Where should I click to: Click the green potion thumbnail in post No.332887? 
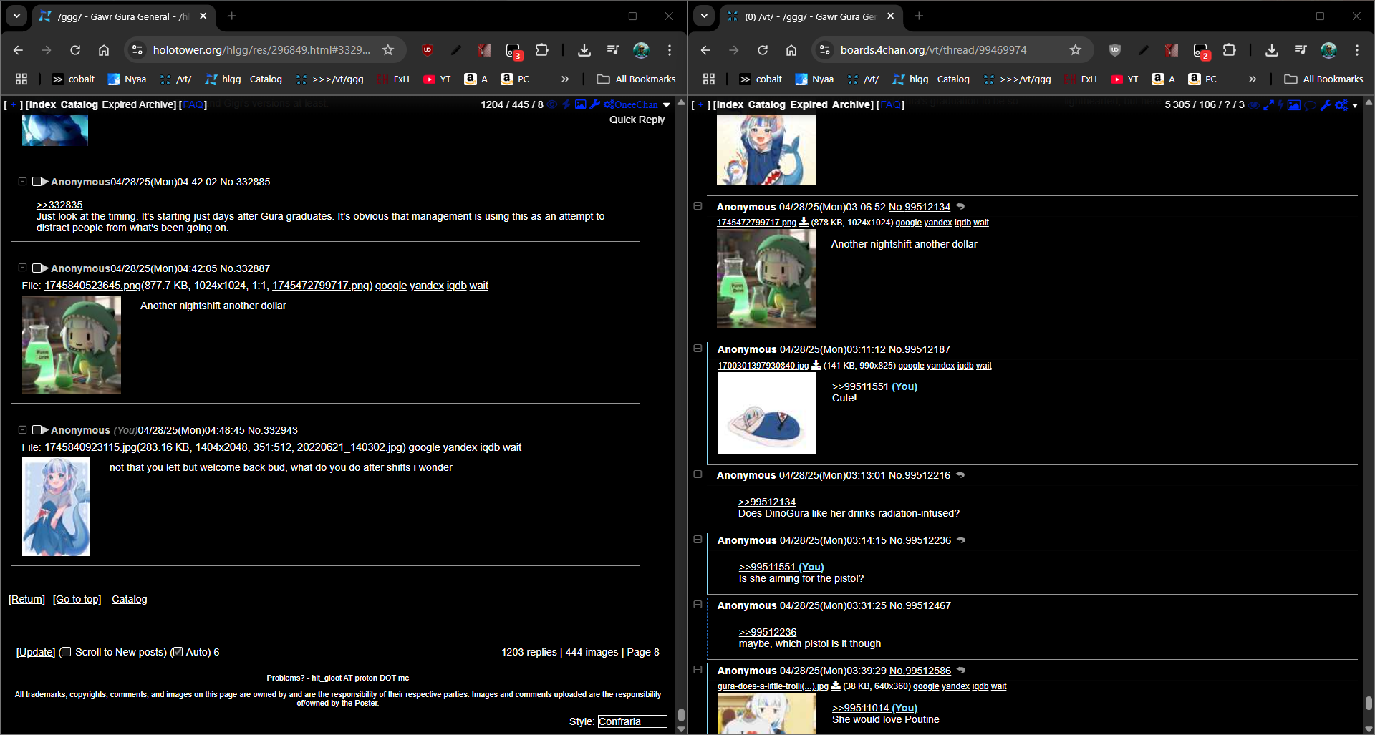pos(72,345)
